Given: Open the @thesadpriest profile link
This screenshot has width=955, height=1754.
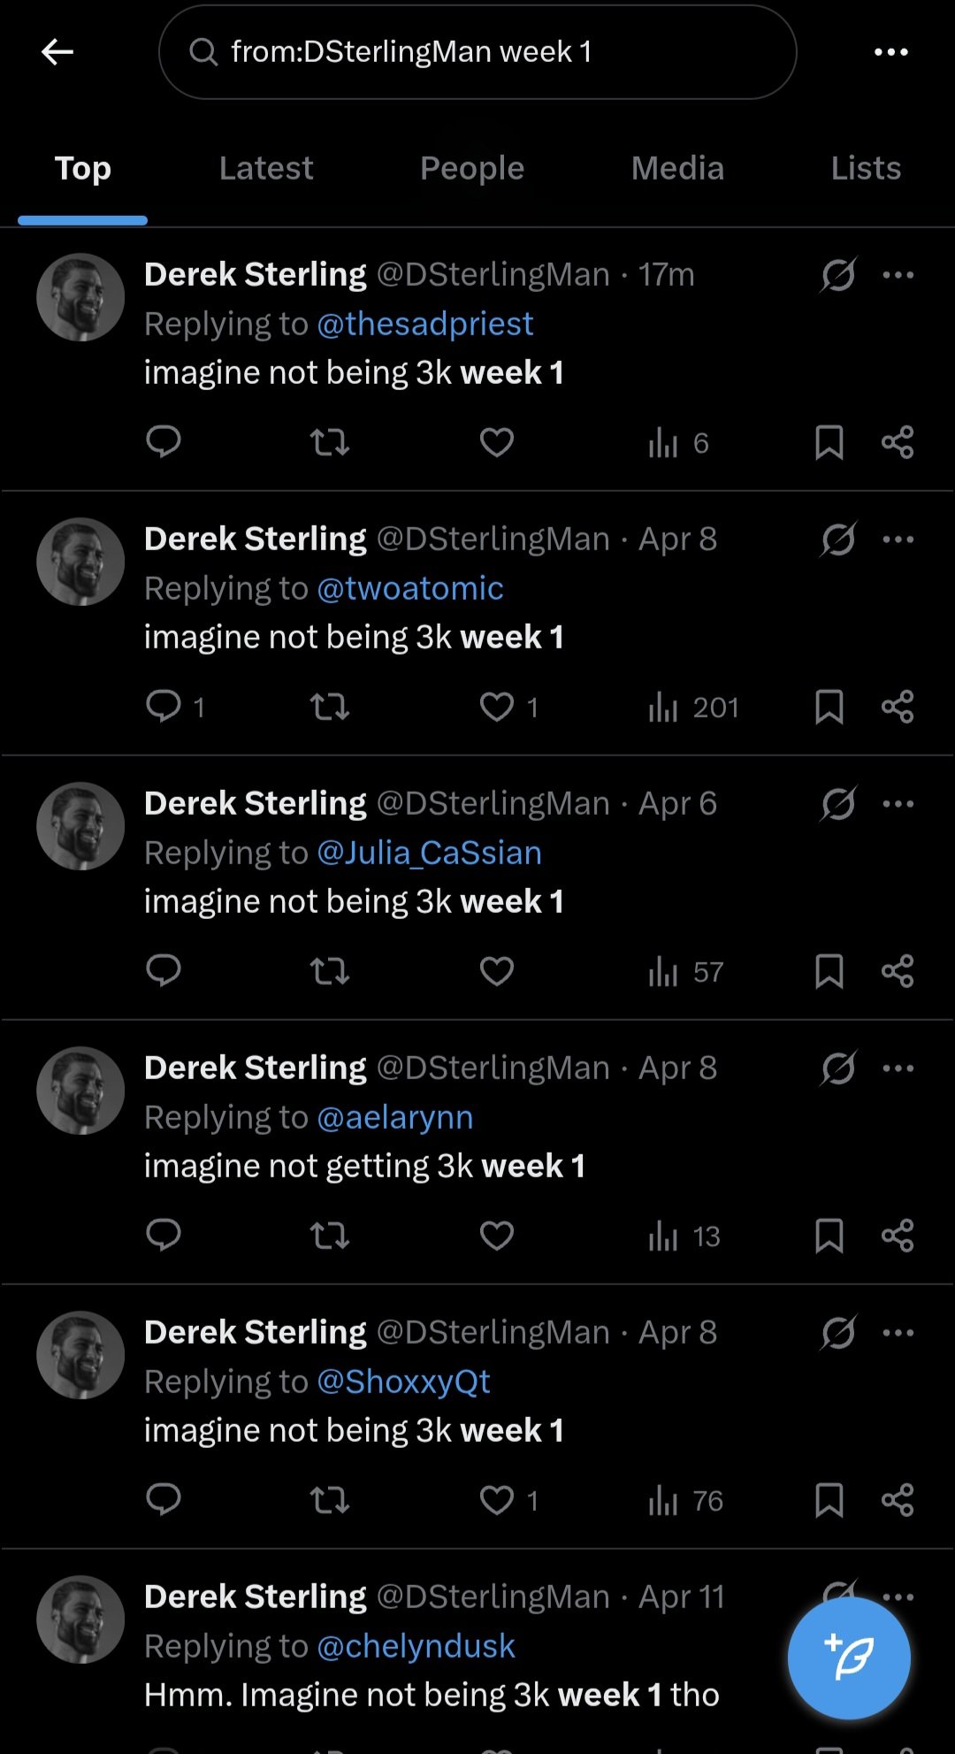Looking at the screenshot, I should click(425, 324).
